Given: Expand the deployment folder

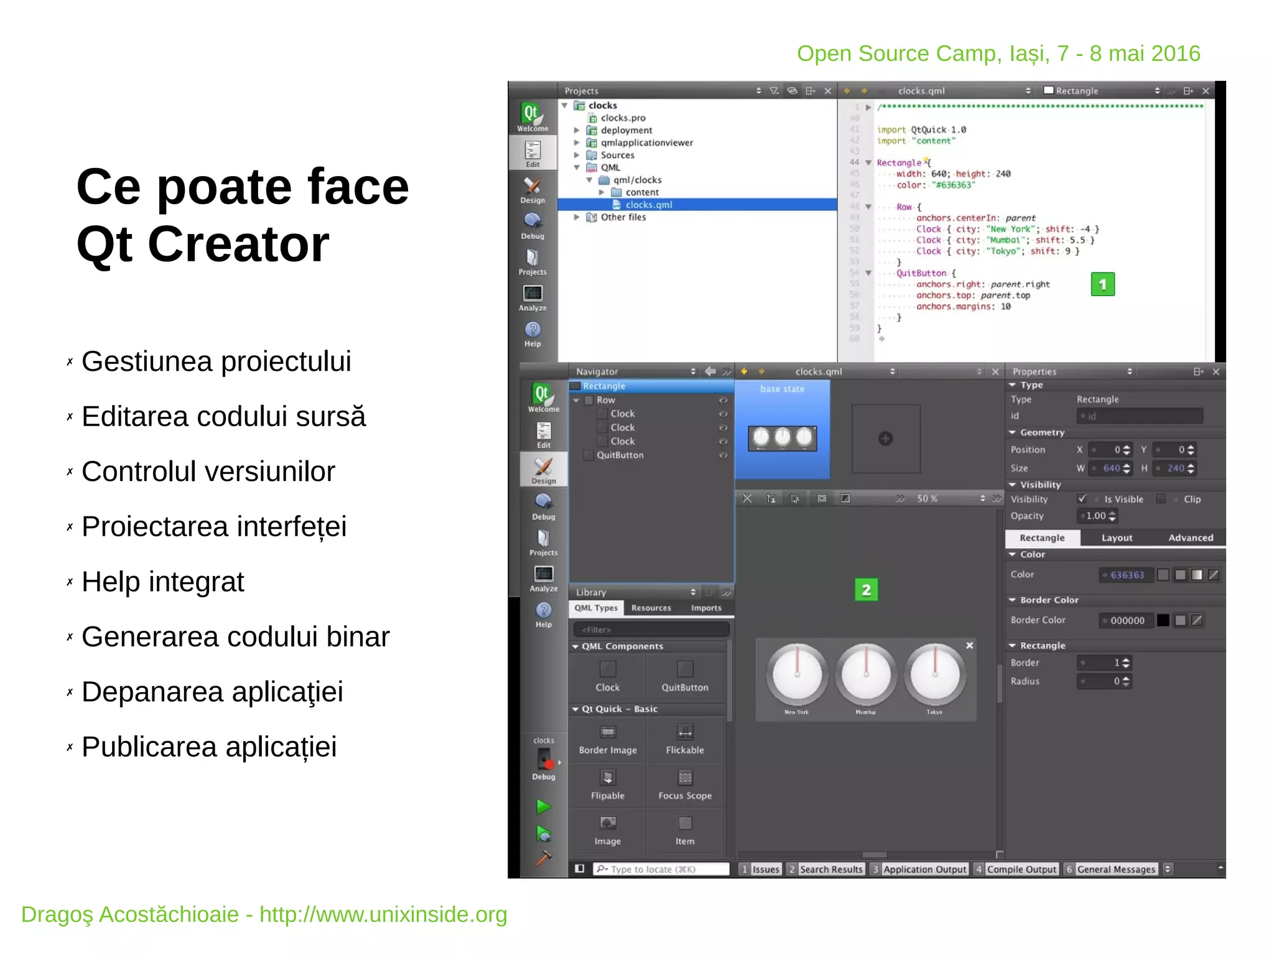Looking at the screenshot, I should tap(577, 130).
